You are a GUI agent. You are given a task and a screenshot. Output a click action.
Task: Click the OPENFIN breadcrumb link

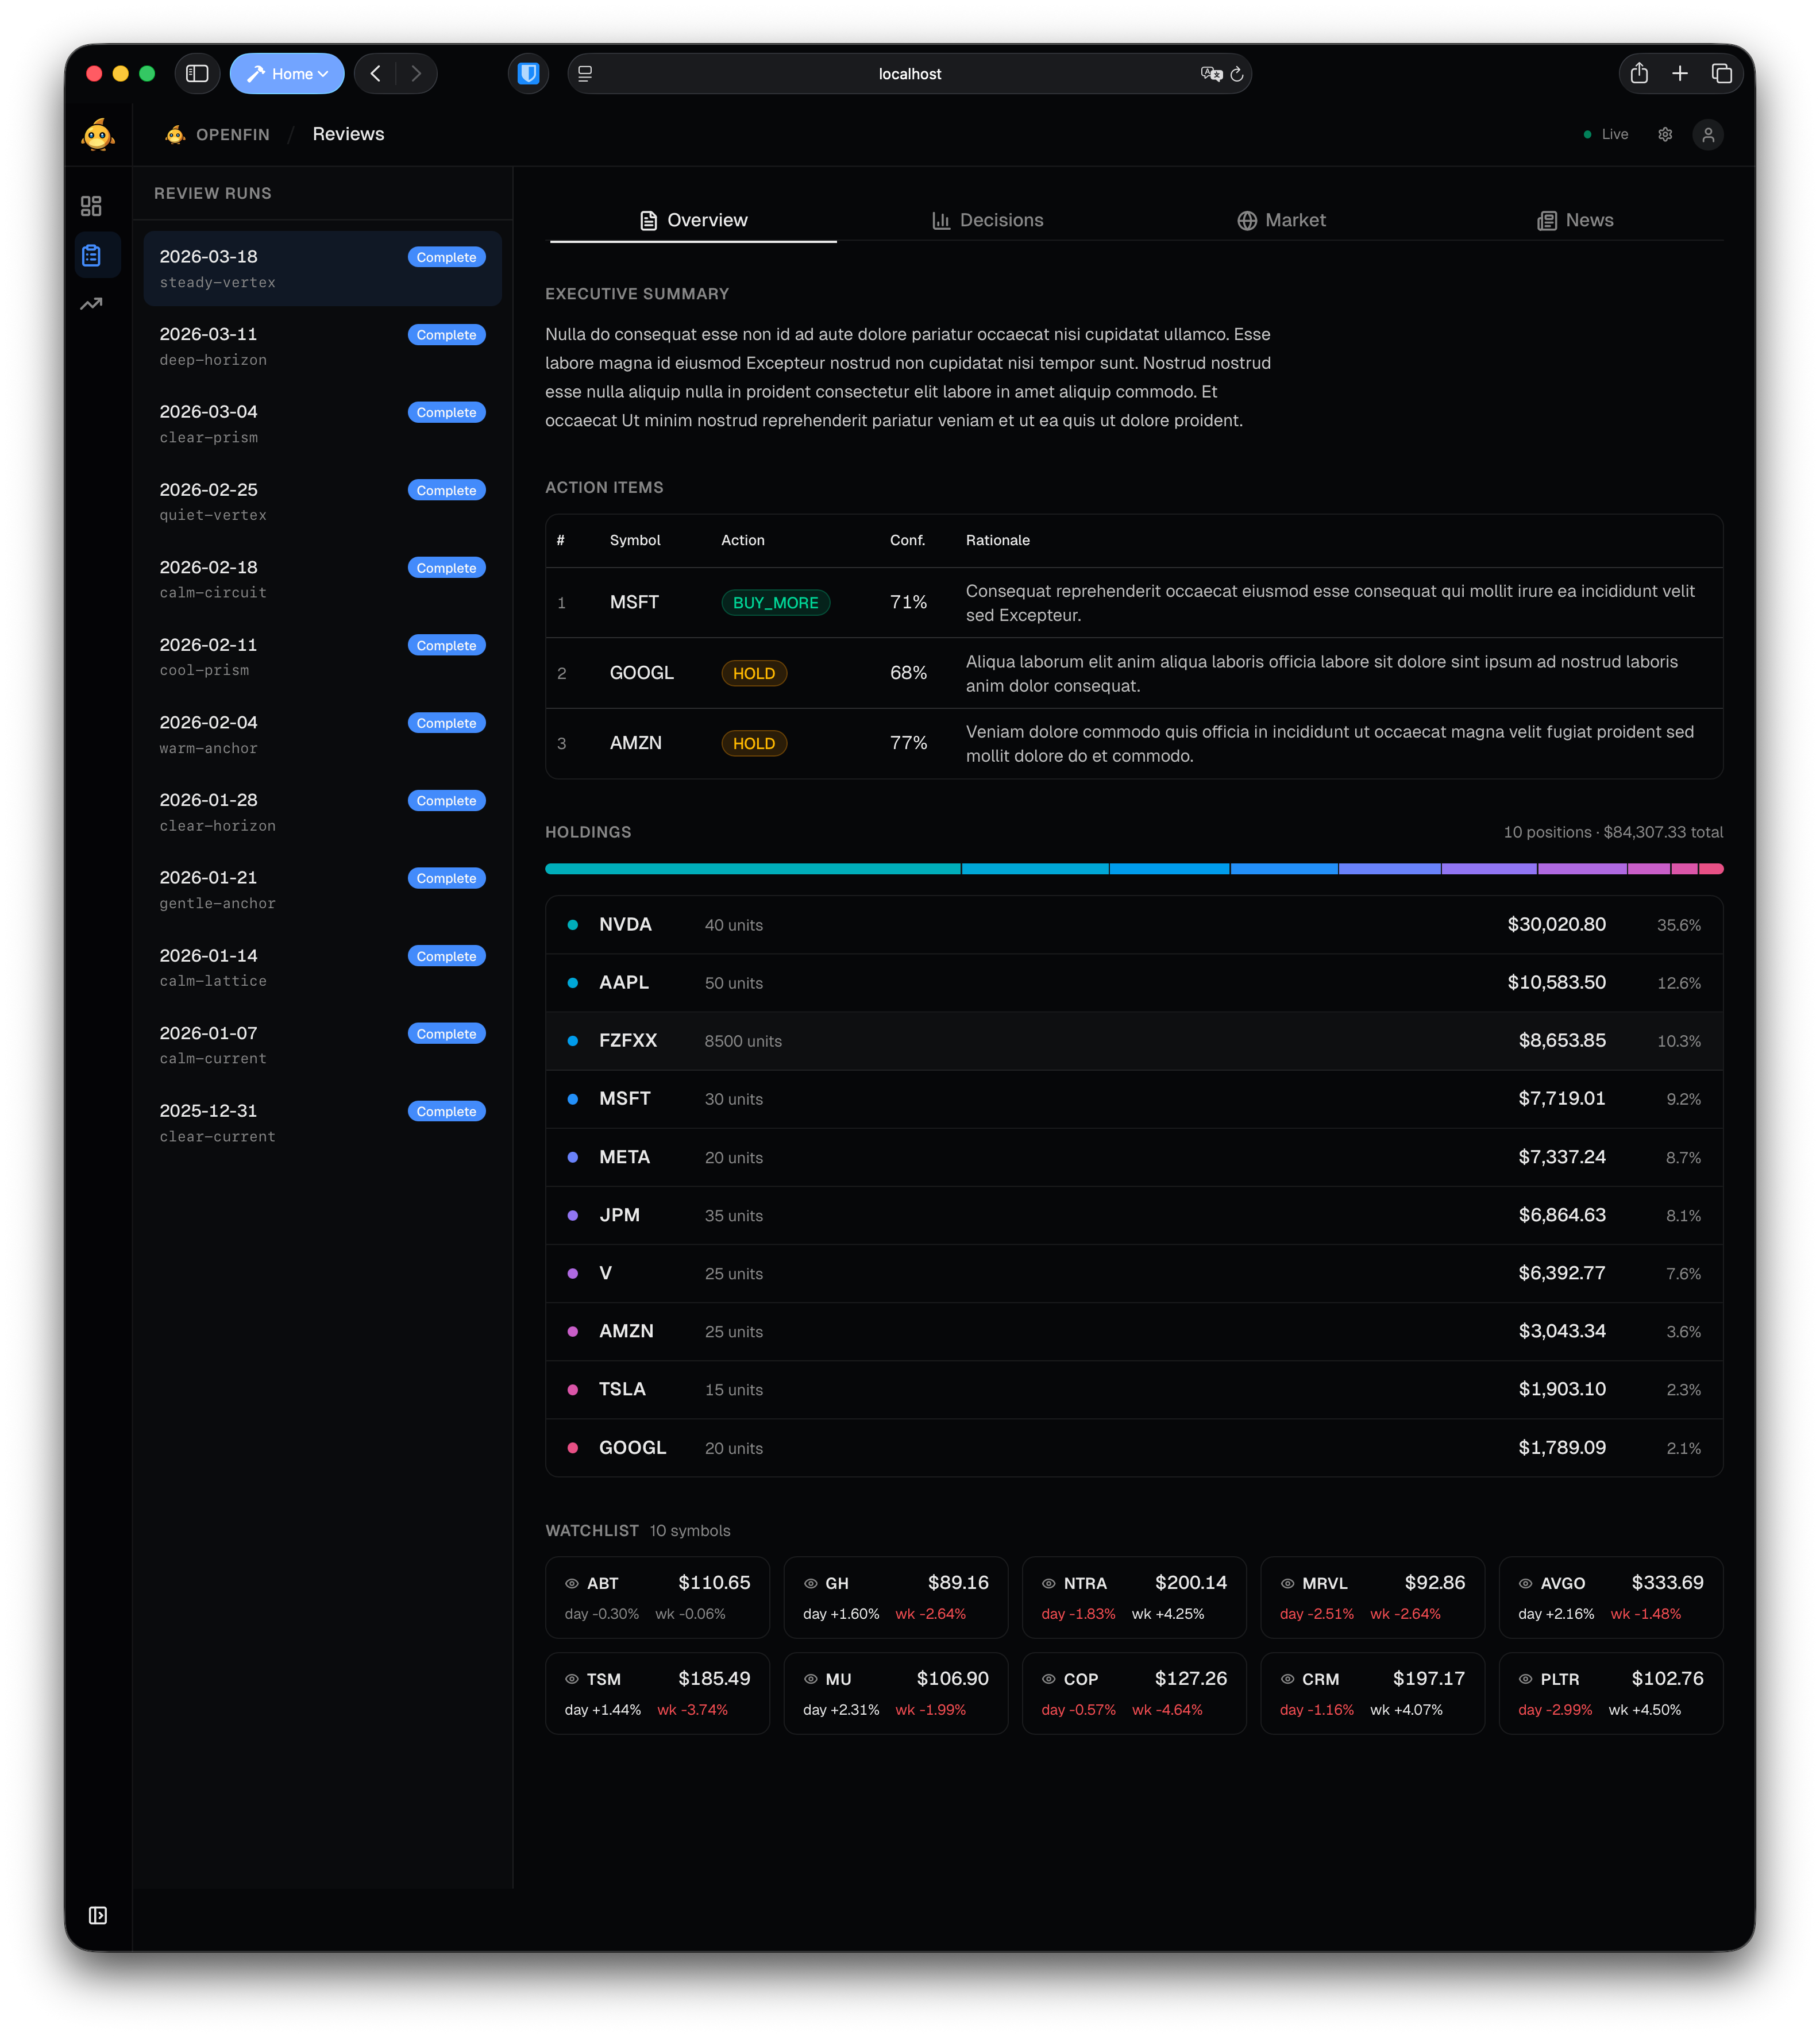(218, 134)
